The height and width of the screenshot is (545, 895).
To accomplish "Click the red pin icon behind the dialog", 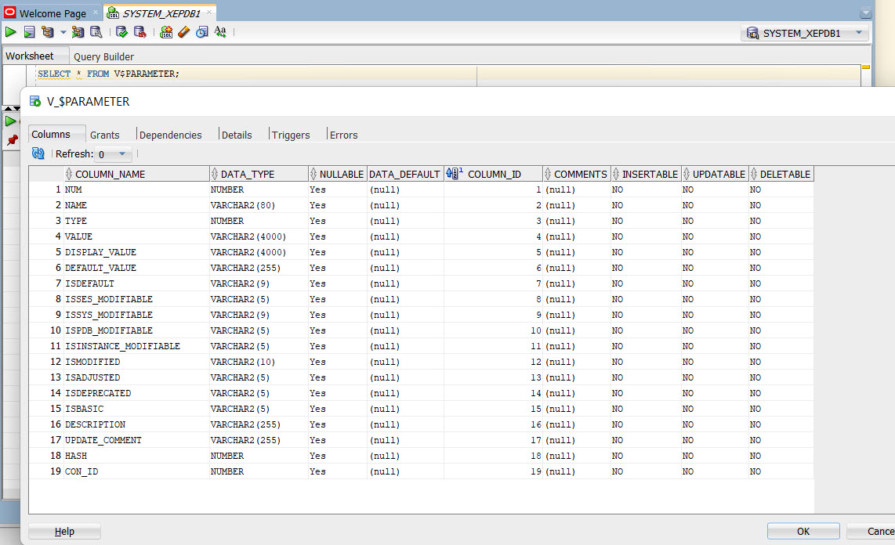I will tap(12, 139).
